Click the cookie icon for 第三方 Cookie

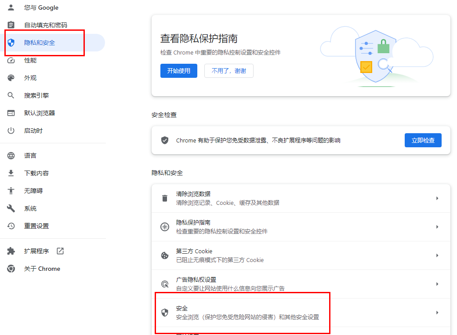pos(165,255)
